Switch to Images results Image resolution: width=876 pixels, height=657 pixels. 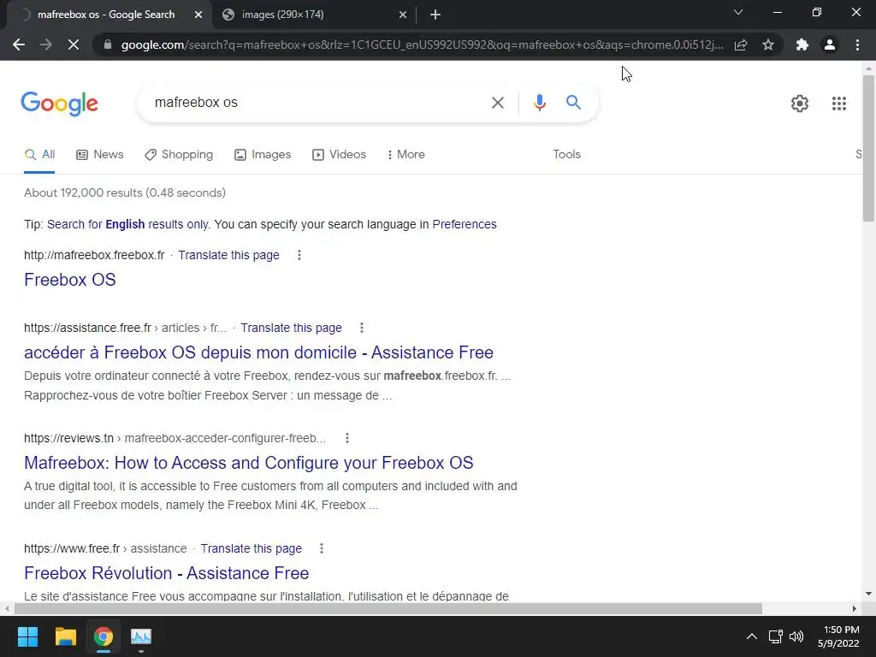[x=263, y=155]
